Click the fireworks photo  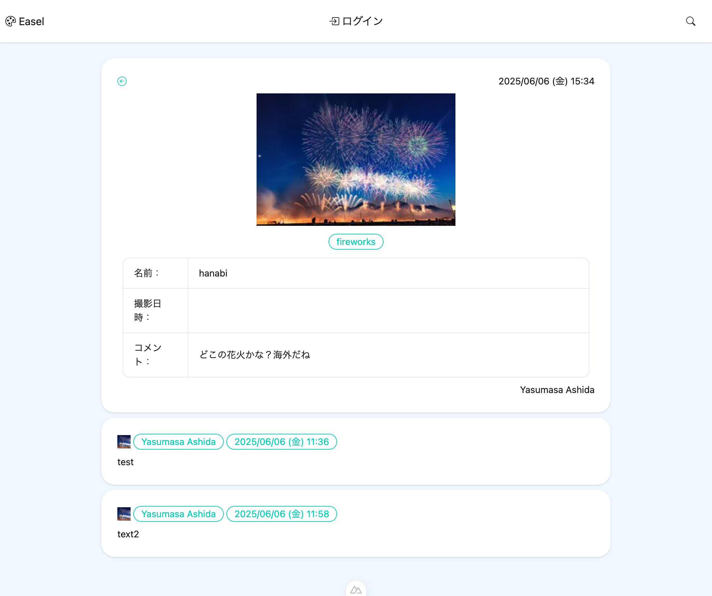356,159
